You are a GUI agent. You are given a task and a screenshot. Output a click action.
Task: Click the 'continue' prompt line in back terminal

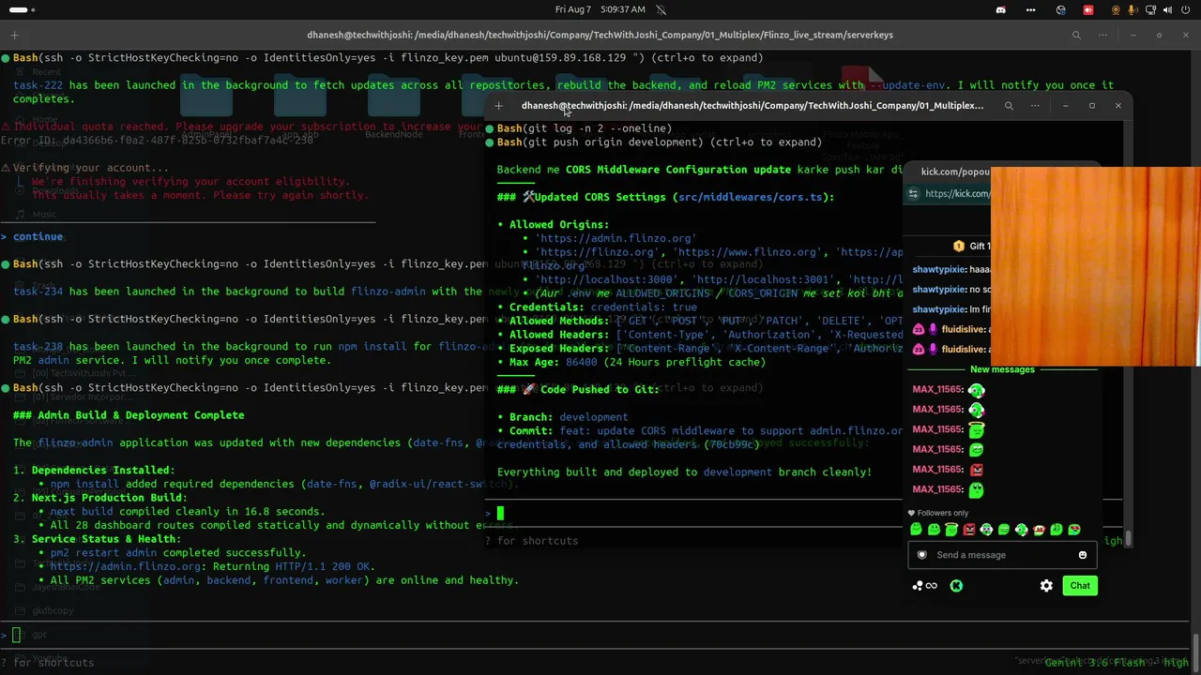pos(38,237)
